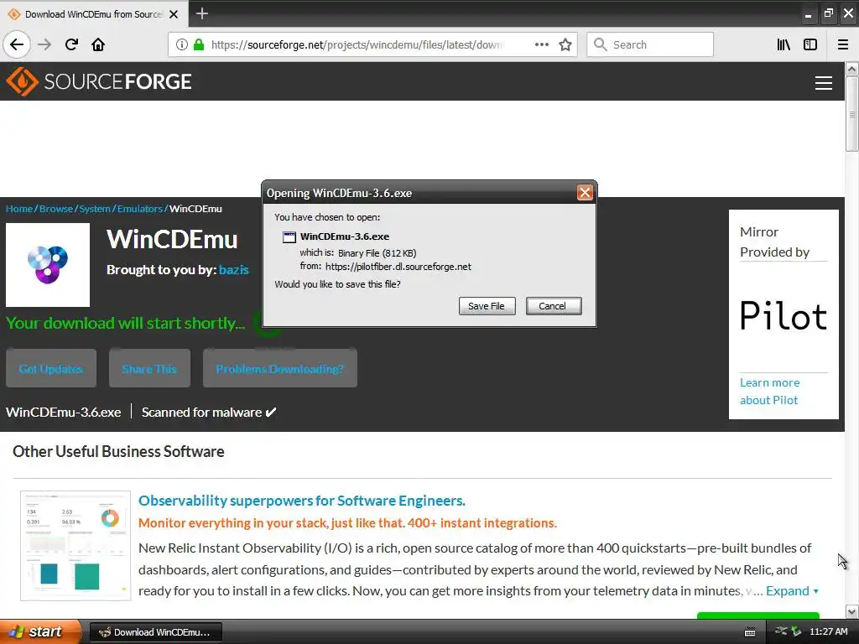This screenshot has height=644, width=859.
Task: Open the System breadcrumb link
Action: coord(95,209)
